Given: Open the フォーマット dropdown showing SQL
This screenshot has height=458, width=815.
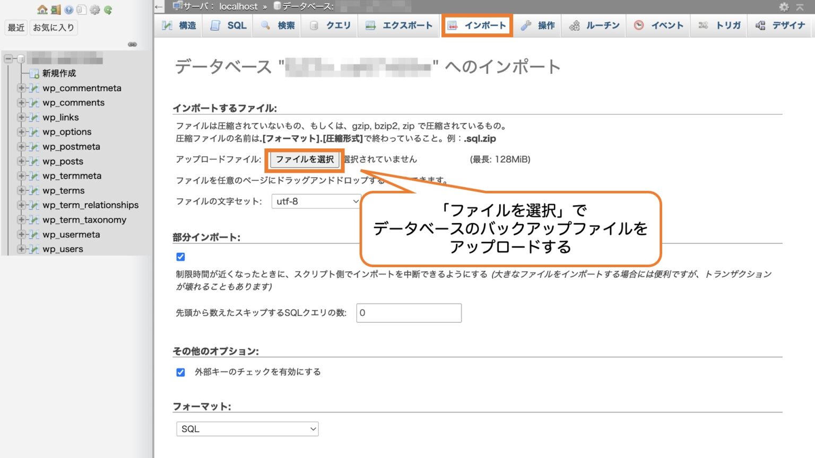Looking at the screenshot, I should (x=247, y=428).
